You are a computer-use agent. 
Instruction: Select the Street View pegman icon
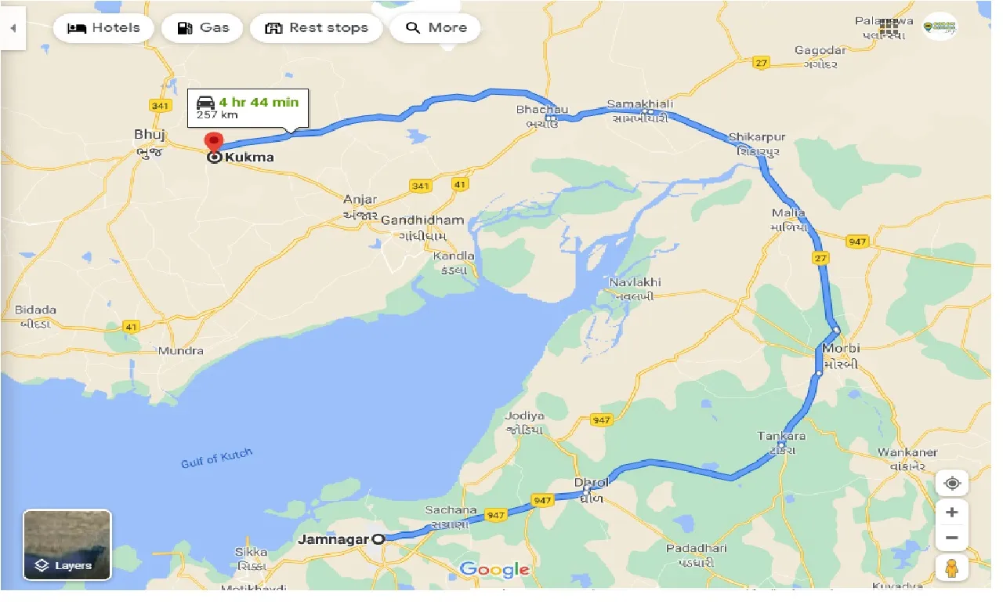click(952, 568)
